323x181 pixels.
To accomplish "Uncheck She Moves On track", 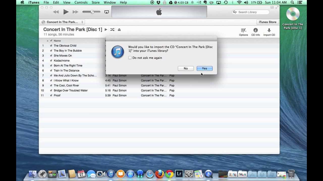I will pos(51,56).
